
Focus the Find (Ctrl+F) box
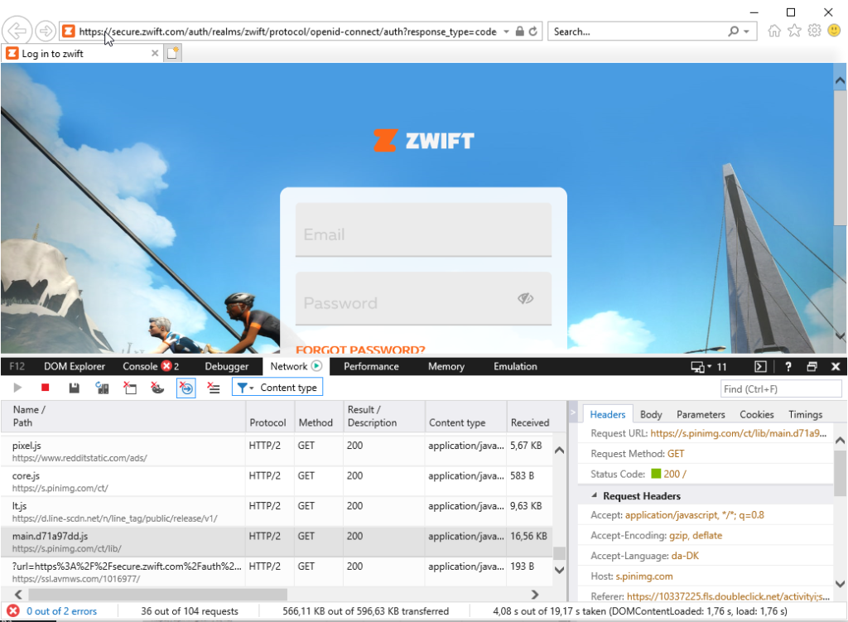coord(781,388)
